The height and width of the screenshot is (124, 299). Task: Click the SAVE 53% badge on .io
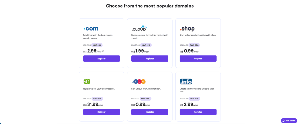point(97,99)
